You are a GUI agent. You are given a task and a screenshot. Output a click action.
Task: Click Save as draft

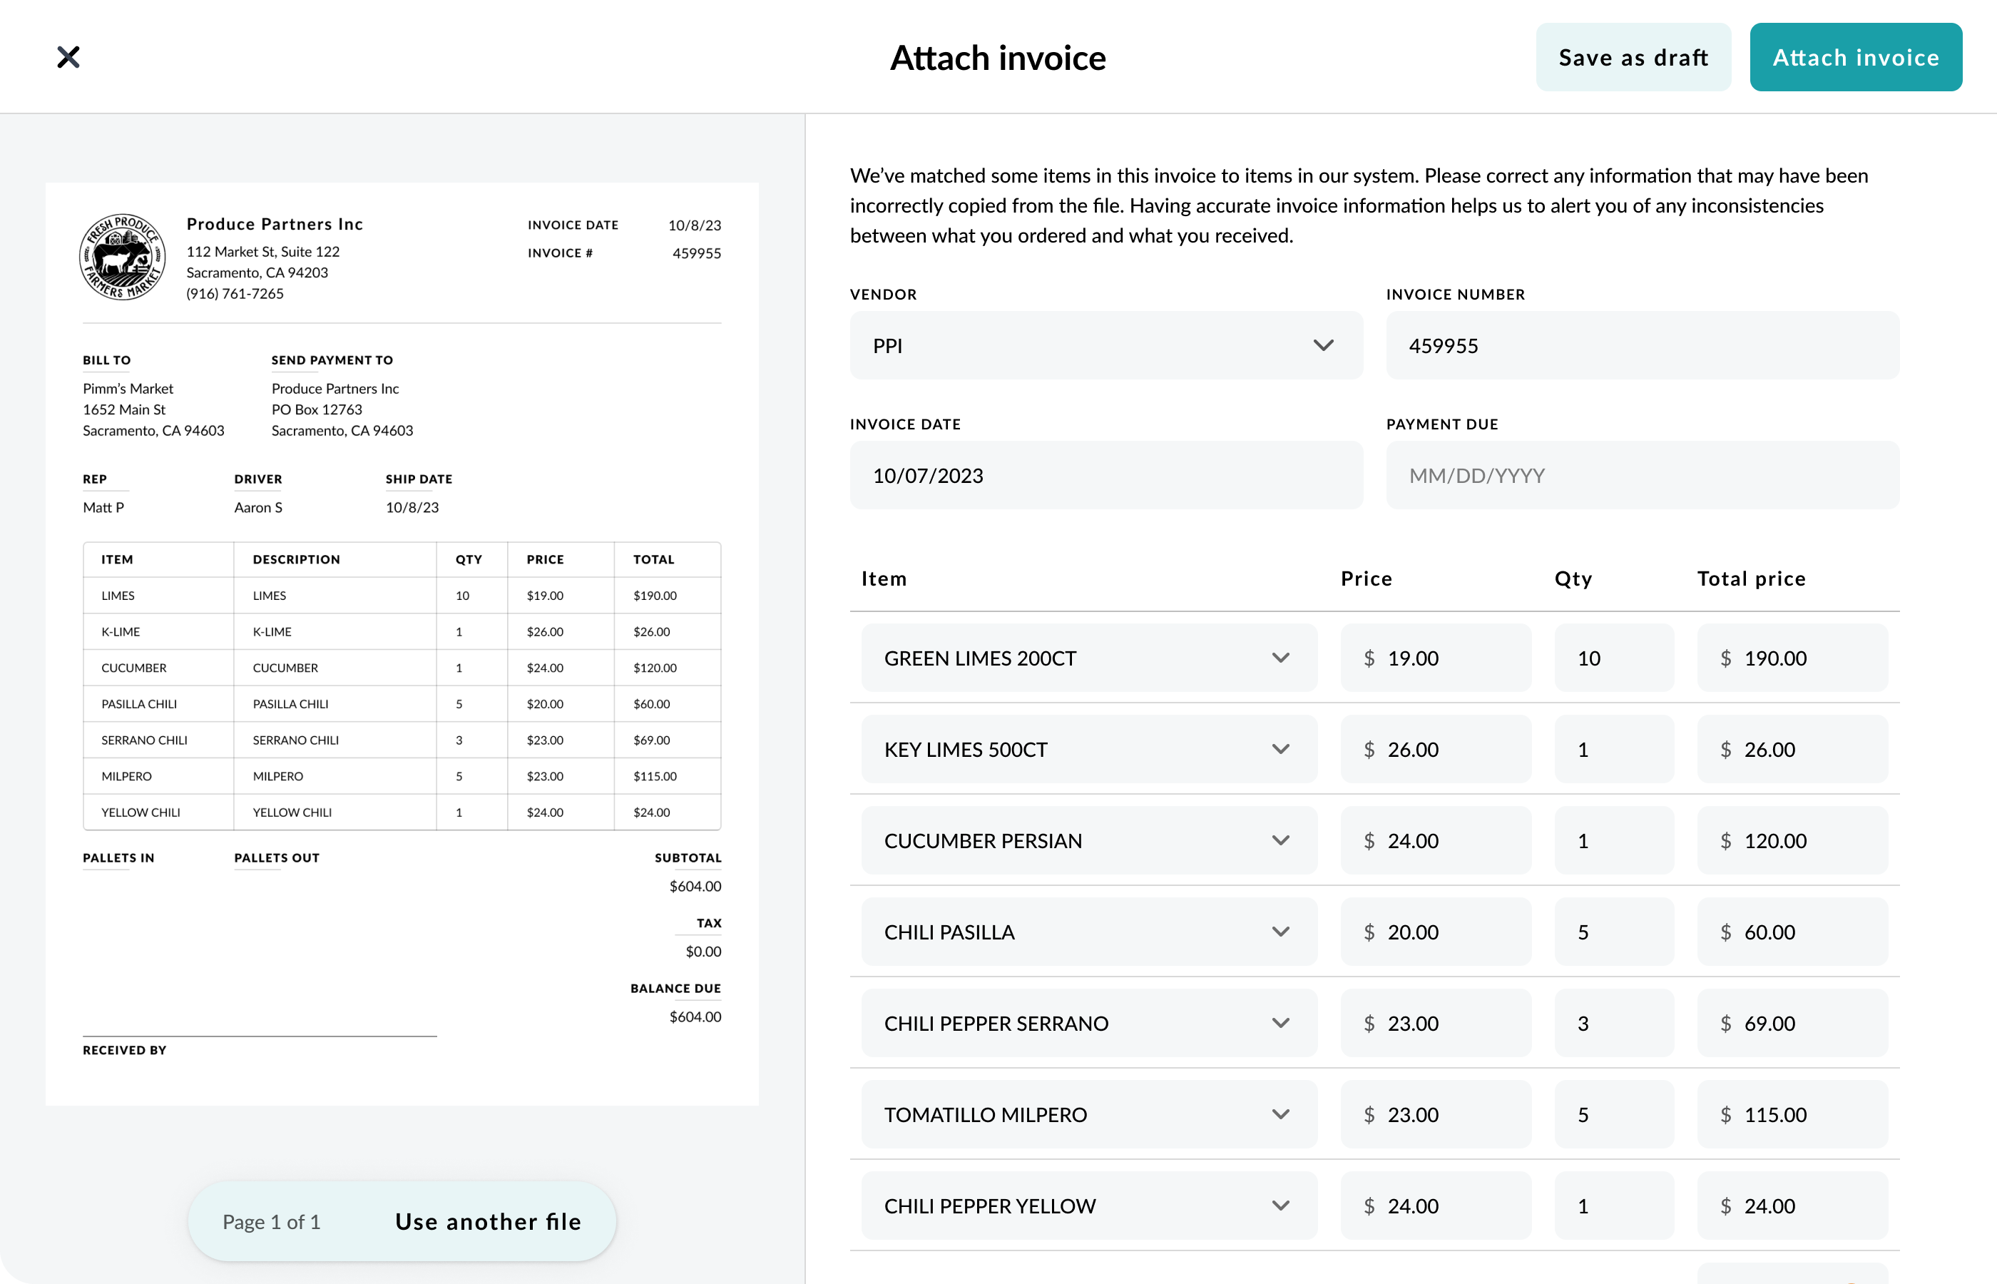1633,56
